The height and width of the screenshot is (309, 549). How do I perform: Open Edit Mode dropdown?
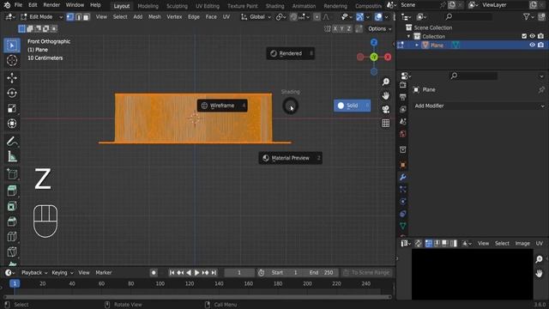click(42, 17)
